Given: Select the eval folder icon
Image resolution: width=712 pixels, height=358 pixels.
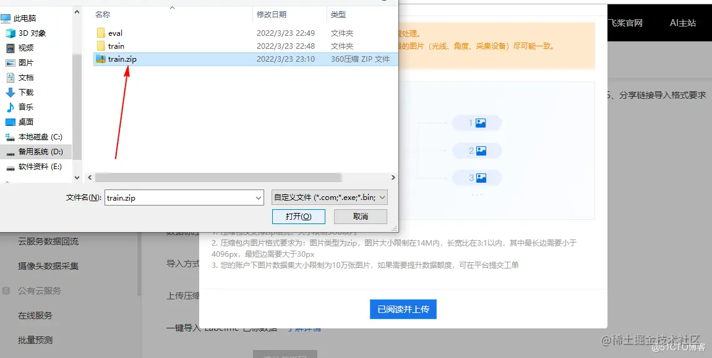Looking at the screenshot, I should (101, 33).
